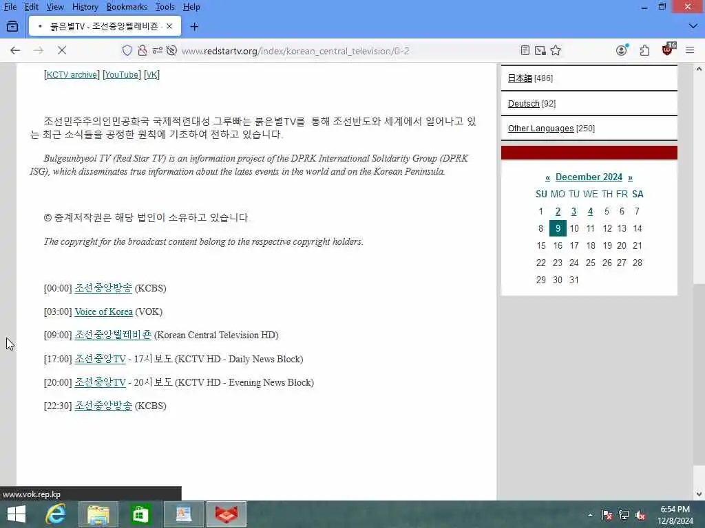The height and width of the screenshot is (528, 705).
Task: Open calendar entries for December 2
Action: [x=558, y=211]
